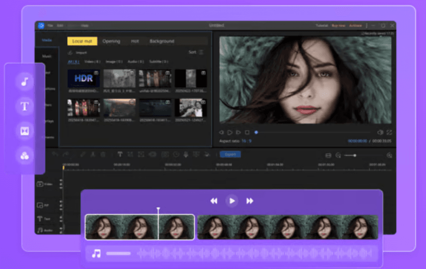Step to previous frame in preview
Screen dimensions: 426x269
tap(221, 133)
